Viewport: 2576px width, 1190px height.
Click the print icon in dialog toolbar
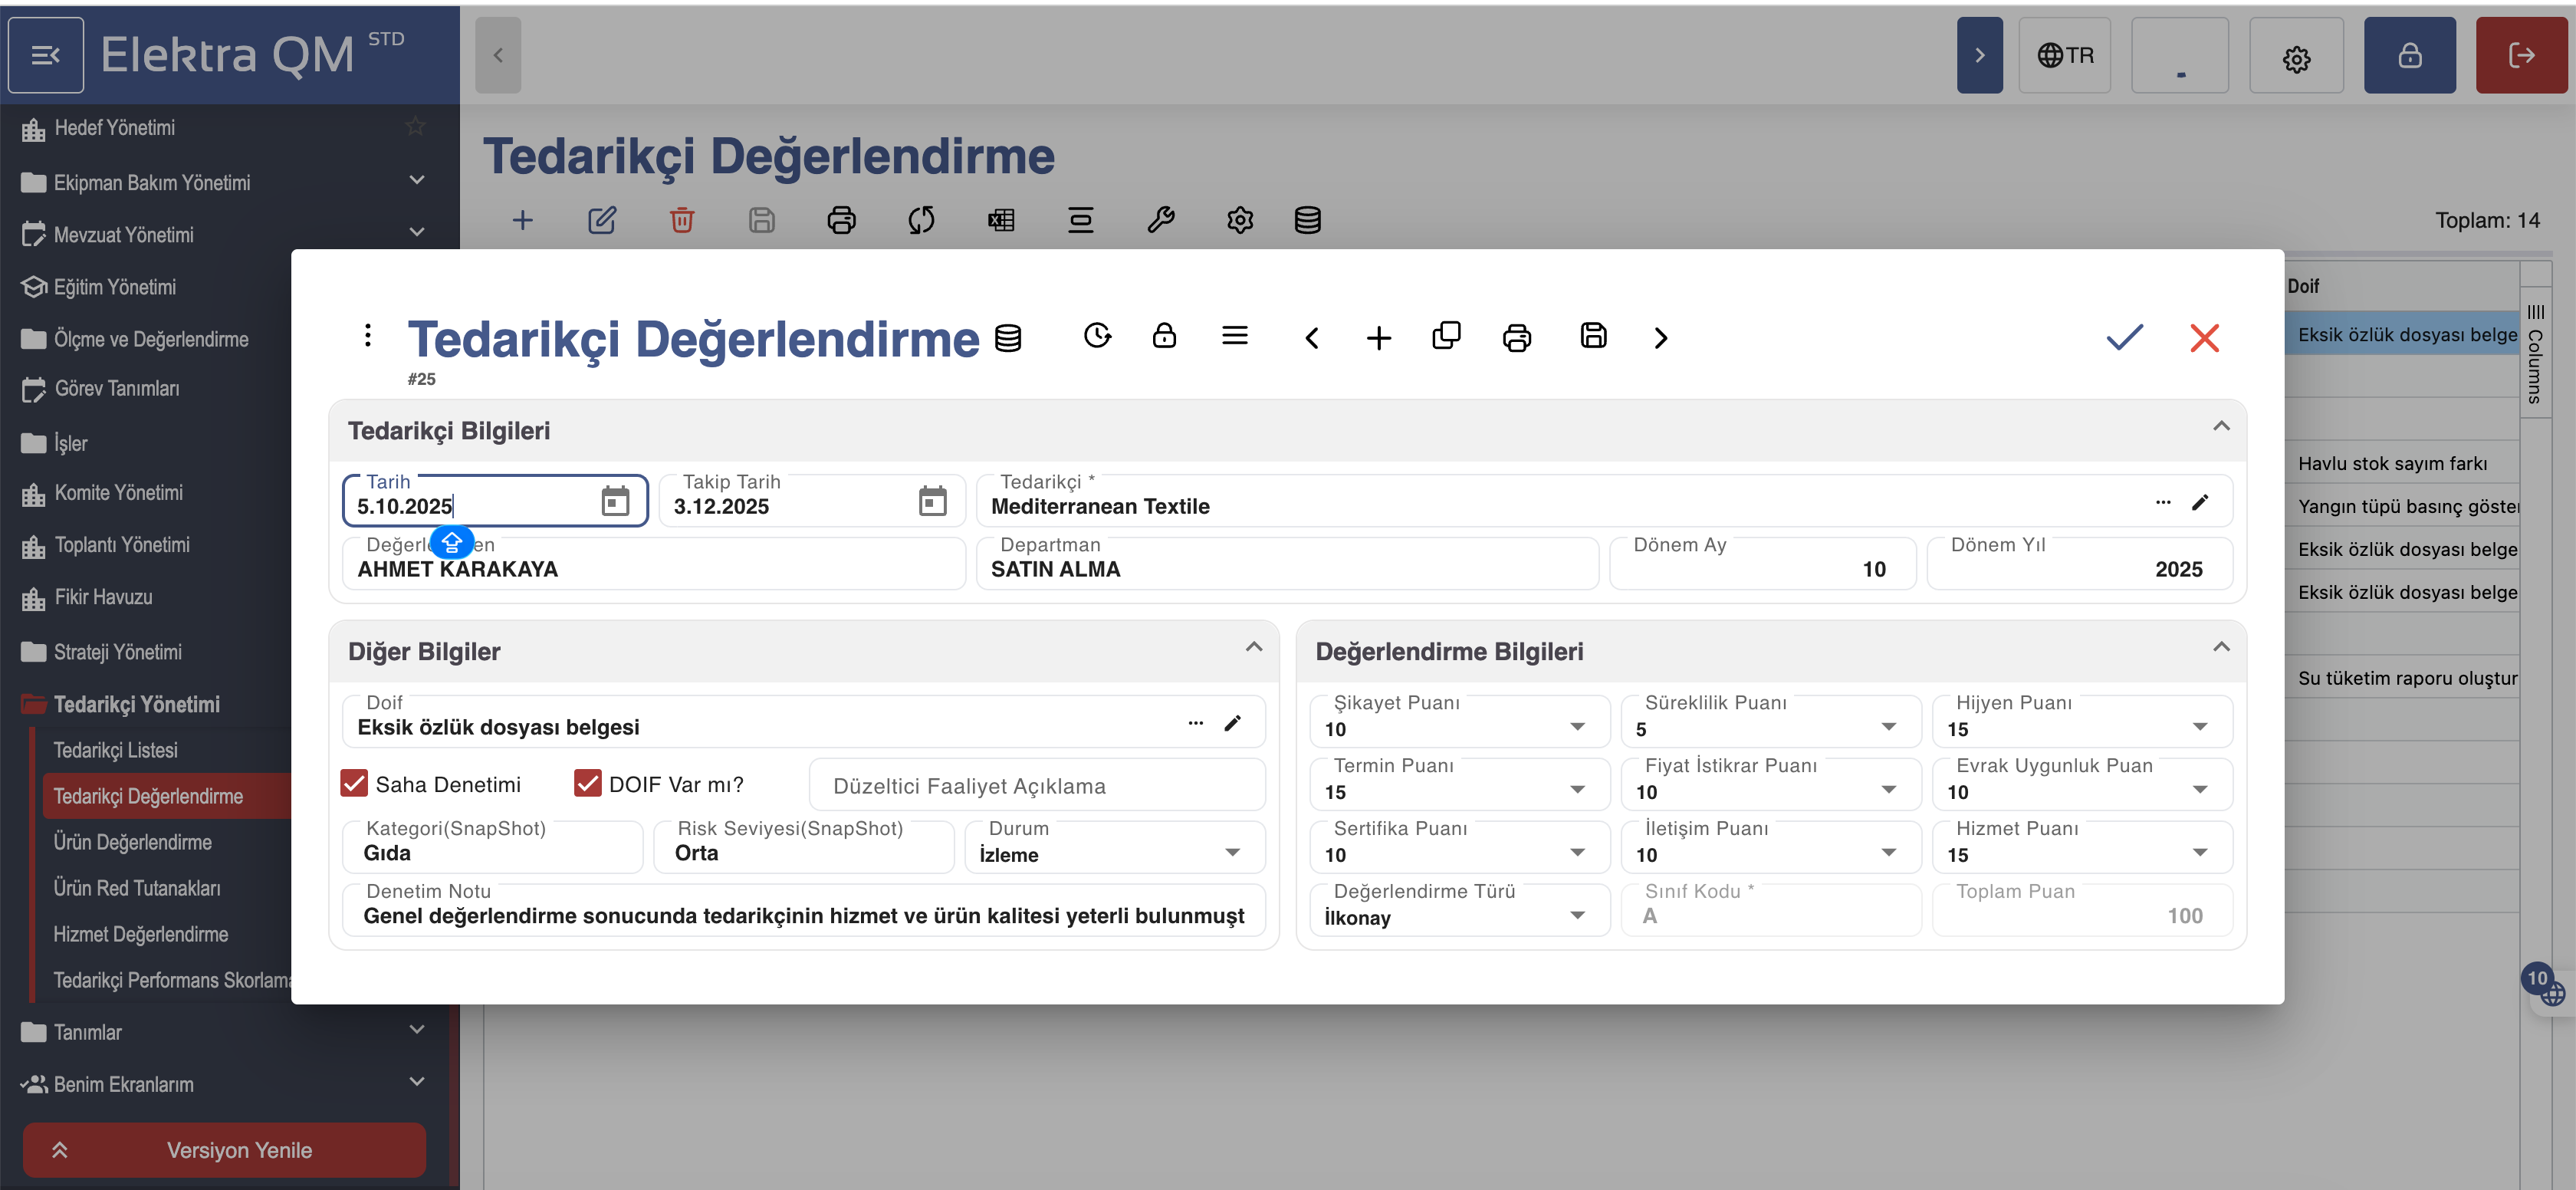point(1516,338)
